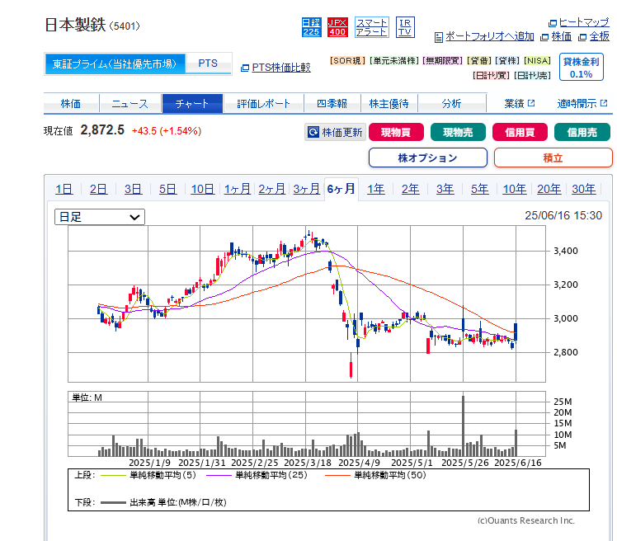Click the external-link icon next to 適時開示
This screenshot has height=541, width=617.
coord(604,103)
